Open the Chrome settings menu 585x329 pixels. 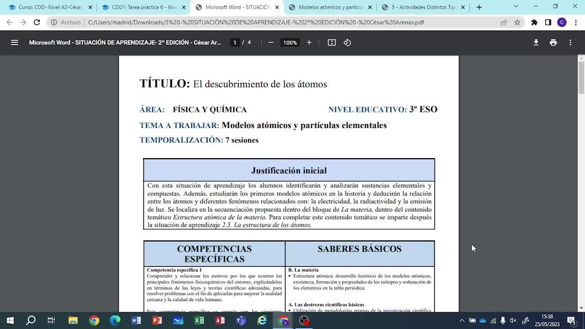coord(576,22)
